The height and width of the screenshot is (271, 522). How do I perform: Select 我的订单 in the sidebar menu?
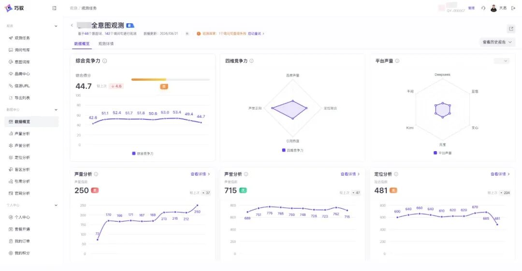pyautogui.click(x=31, y=241)
